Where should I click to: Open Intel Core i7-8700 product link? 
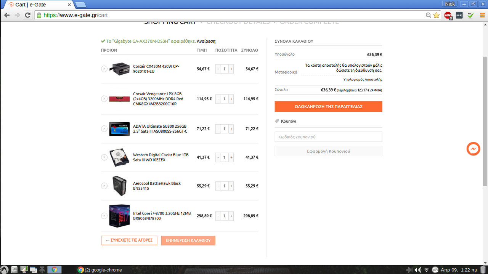(x=162, y=216)
